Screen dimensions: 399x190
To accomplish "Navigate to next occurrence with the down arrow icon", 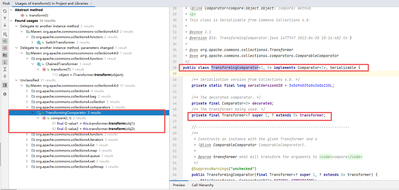I will pyautogui.click(x=5, y=25).
